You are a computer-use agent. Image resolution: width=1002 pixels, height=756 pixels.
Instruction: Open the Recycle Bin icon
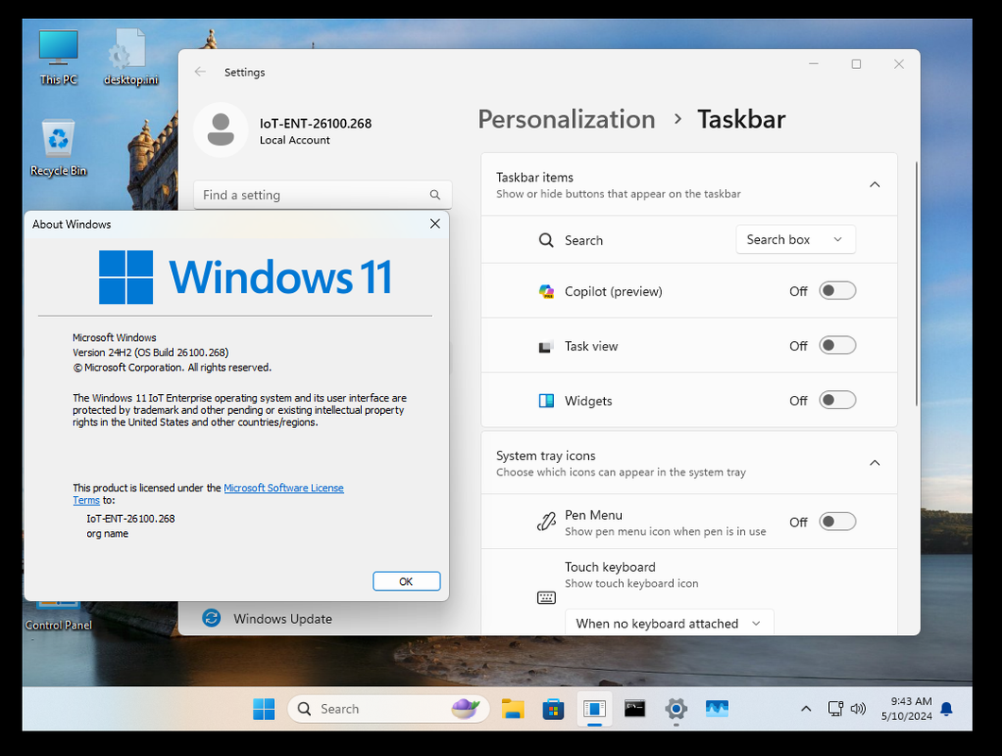pos(59,147)
